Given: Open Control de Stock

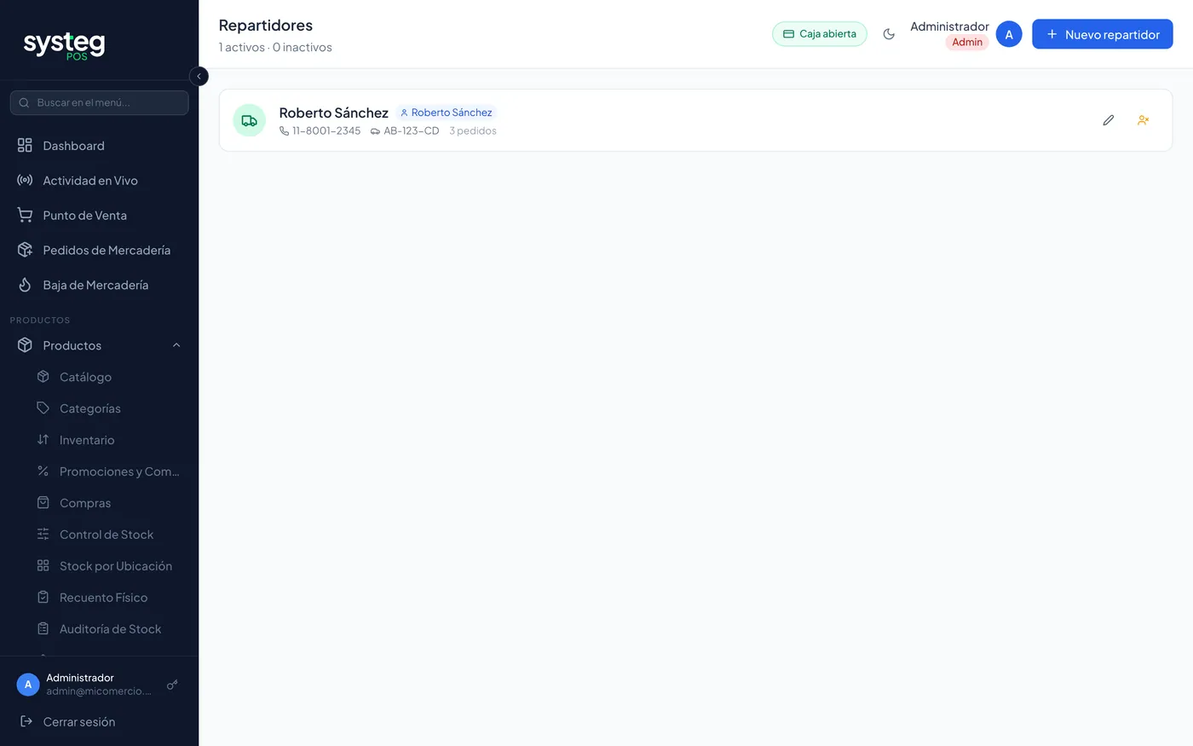Looking at the screenshot, I should point(108,535).
